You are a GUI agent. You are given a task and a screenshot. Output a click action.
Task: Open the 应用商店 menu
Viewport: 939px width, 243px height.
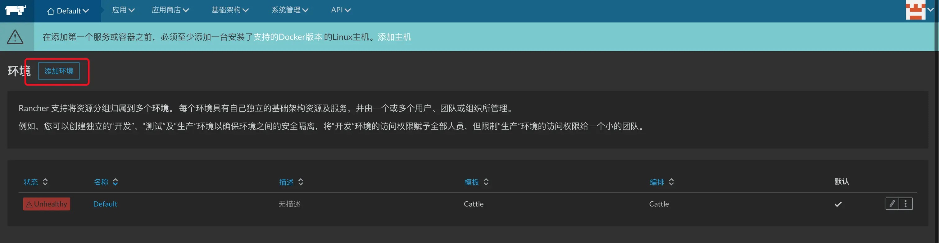pos(170,10)
